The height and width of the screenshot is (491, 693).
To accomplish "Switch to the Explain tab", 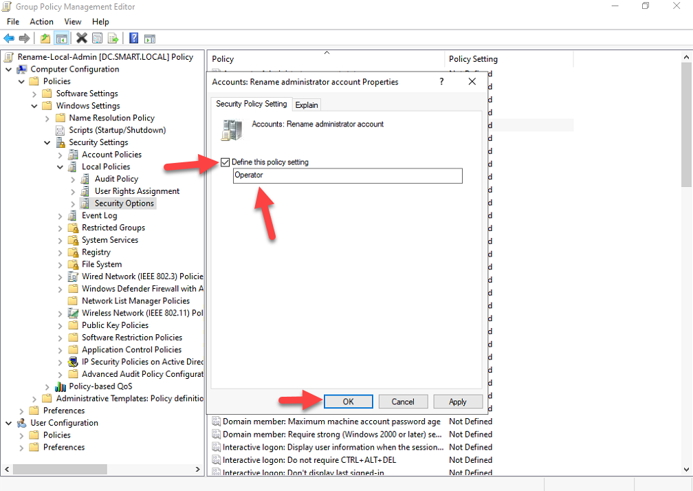I will click(x=307, y=105).
